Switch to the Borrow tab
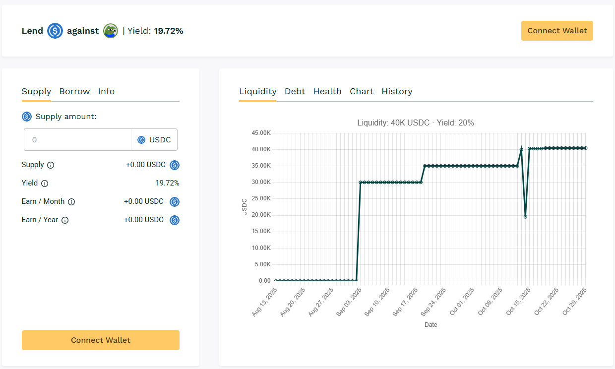 pos(74,91)
